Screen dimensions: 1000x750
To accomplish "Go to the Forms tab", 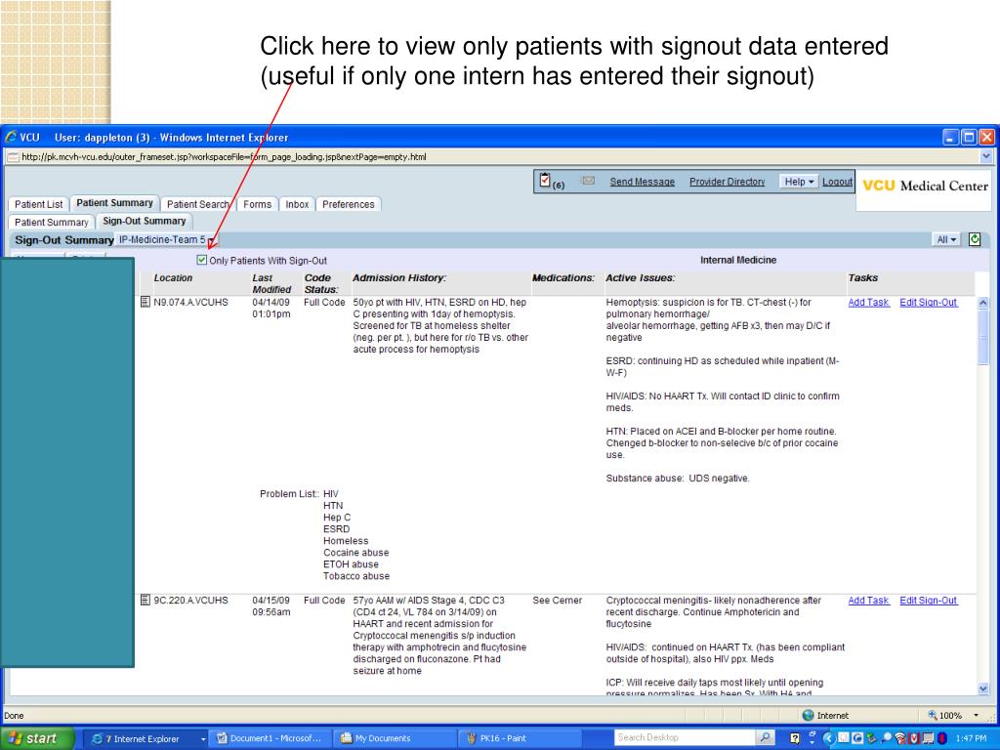I will (x=257, y=204).
